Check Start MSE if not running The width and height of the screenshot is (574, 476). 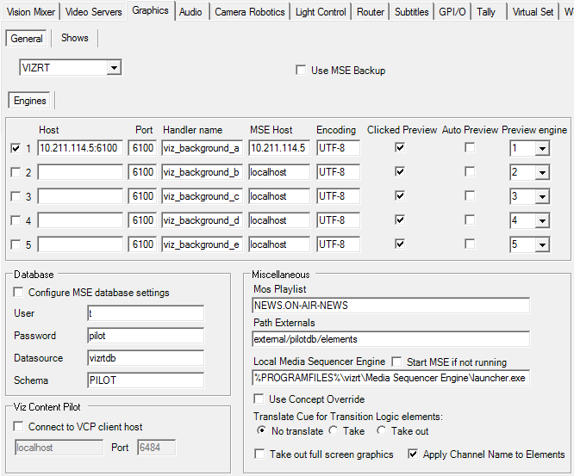click(397, 362)
